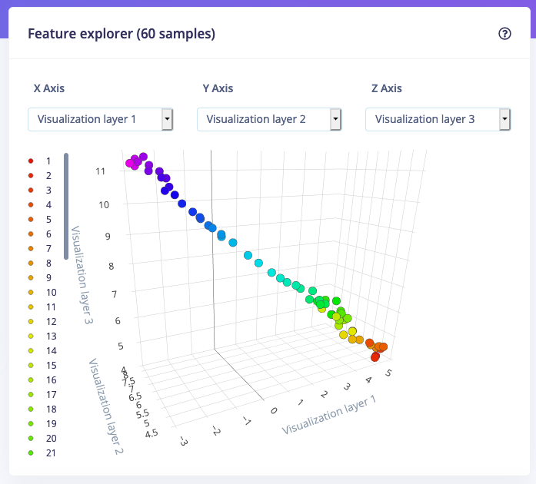The width and height of the screenshot is (536, 484).
Task: Click the legend scrollbar thumb
Action: tap(66, 207)
